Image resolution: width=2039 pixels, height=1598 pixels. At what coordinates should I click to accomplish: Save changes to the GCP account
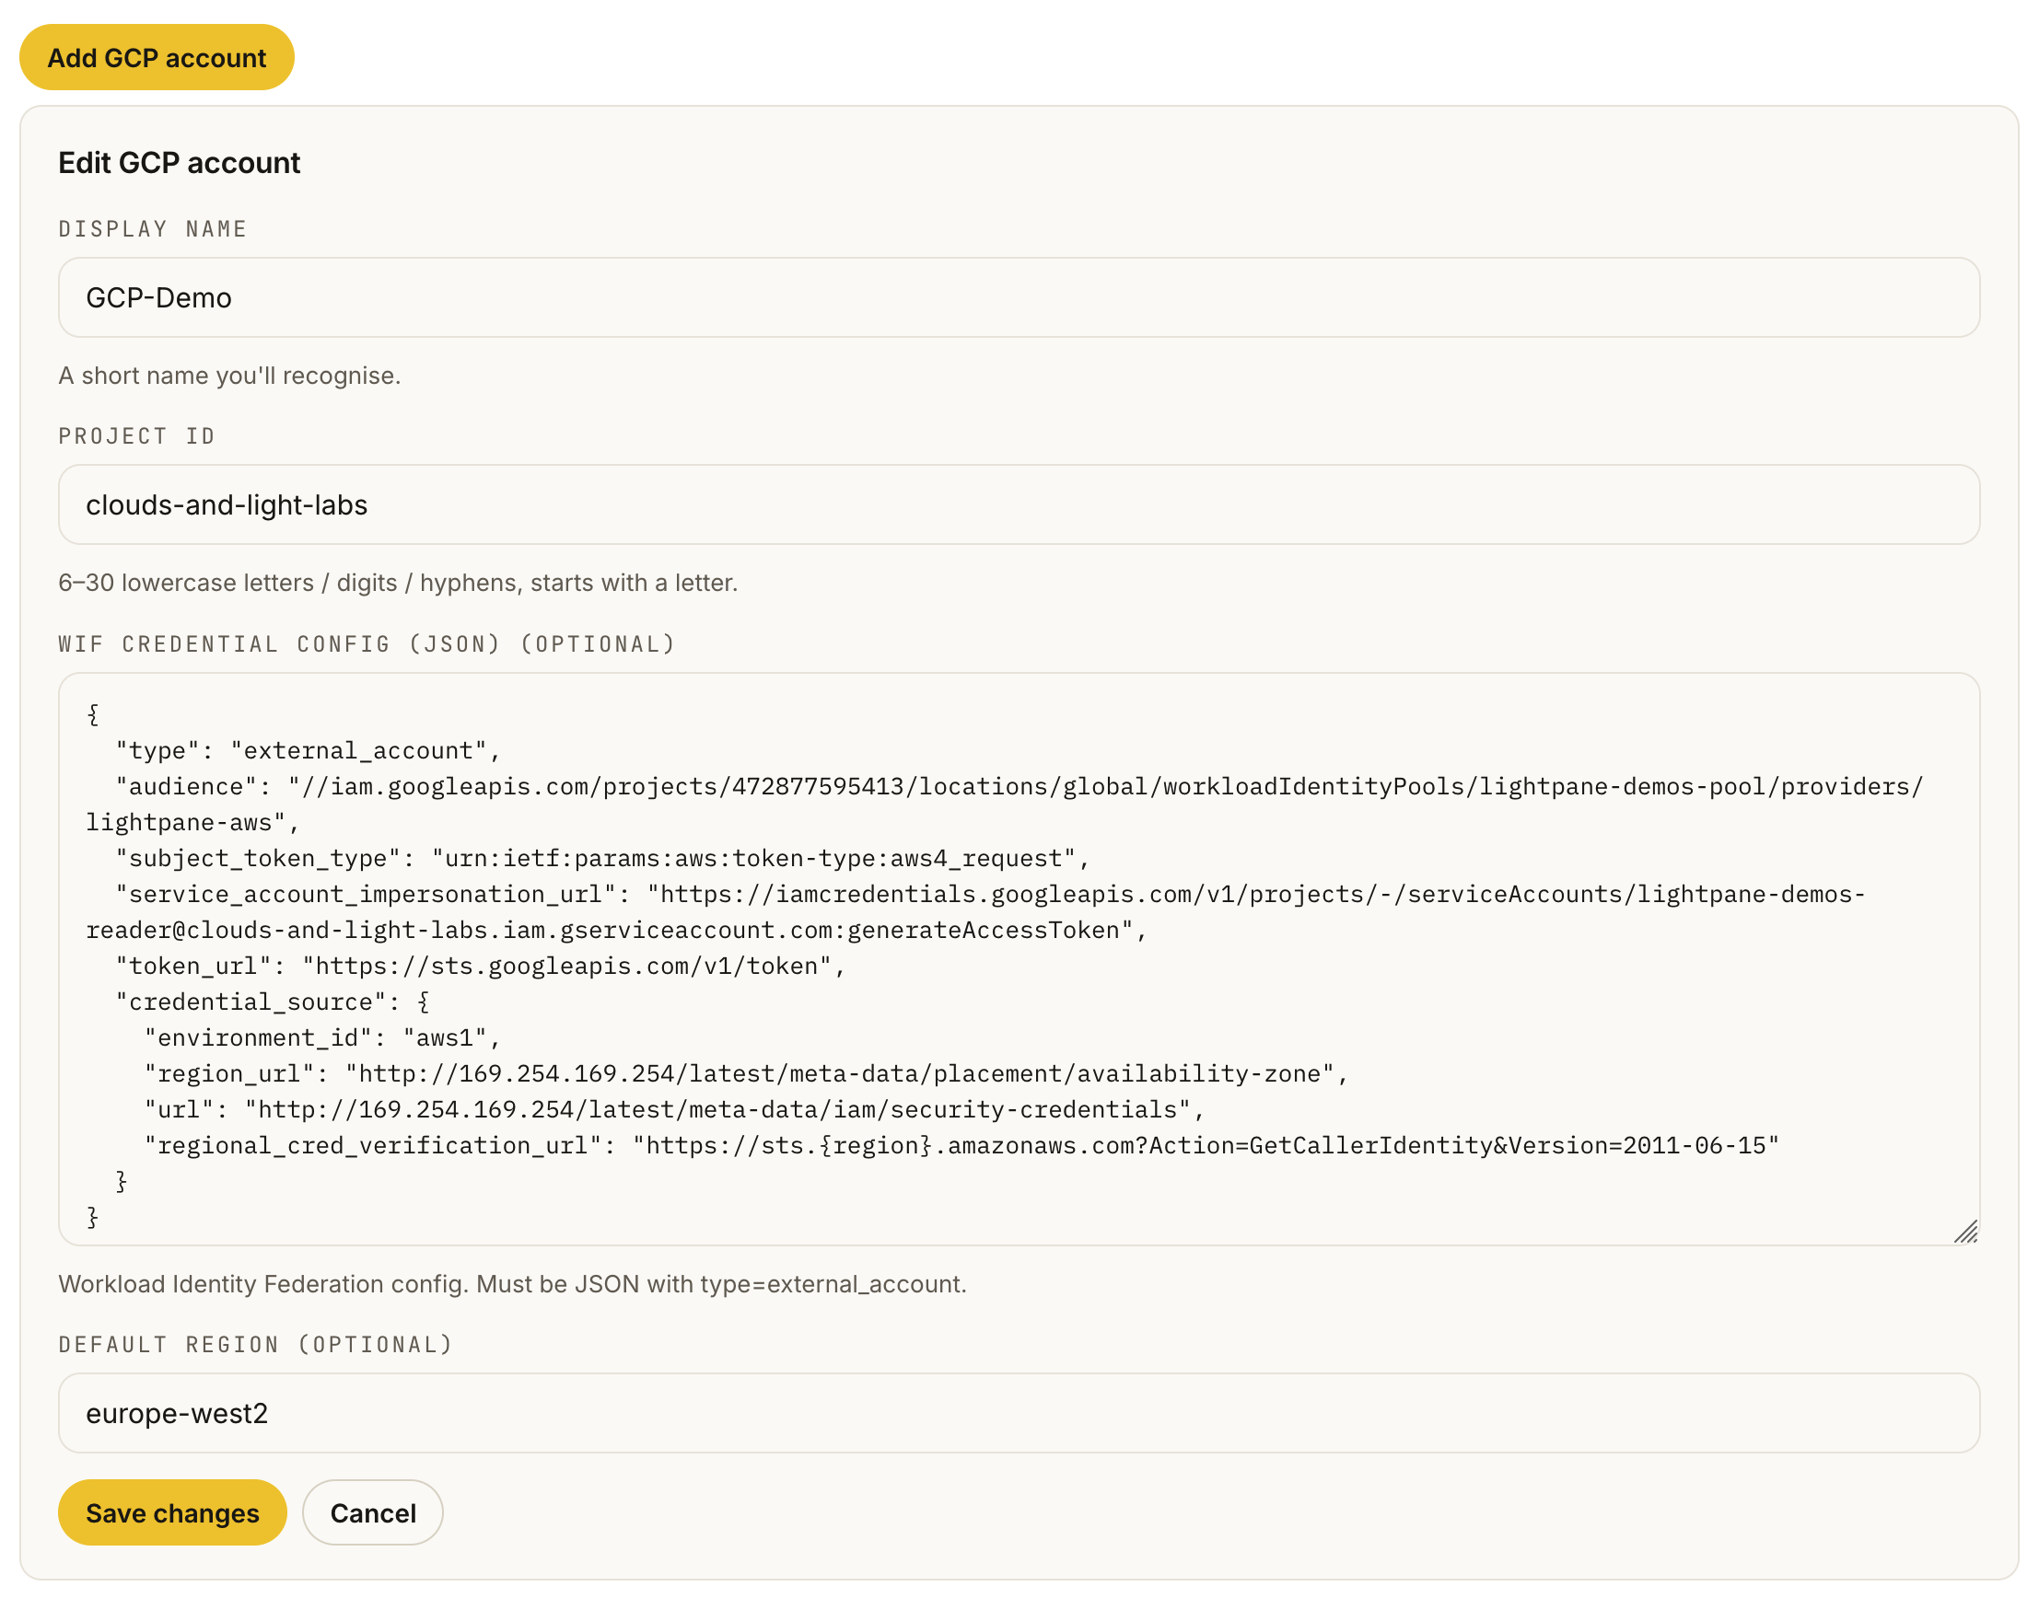tap(172, 1511)
